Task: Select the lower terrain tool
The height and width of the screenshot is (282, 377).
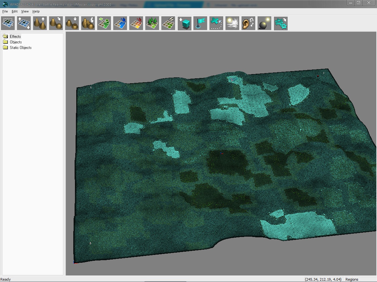Action: coord(72,23)
